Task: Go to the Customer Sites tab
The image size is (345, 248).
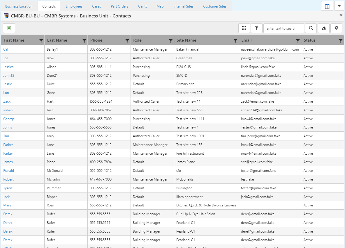Action: click(214, 6)
